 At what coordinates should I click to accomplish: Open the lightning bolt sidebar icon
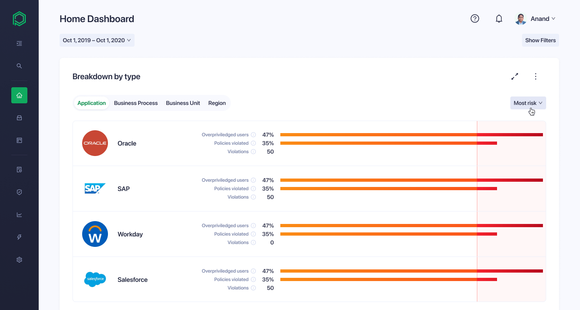point(19,237)
